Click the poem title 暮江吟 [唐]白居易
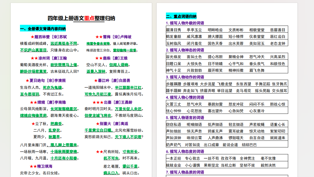Screen dimensions: 314x177 click(114, 81)
